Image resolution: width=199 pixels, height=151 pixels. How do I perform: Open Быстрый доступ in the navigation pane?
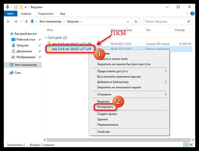coord(25,34)
